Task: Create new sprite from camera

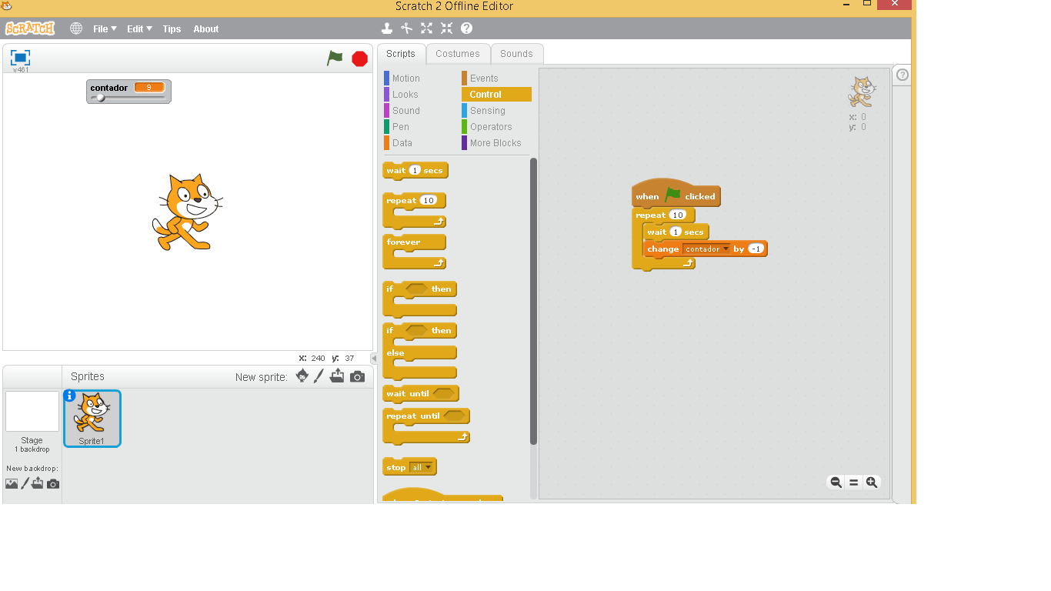Action: click(x=357, y=376)
